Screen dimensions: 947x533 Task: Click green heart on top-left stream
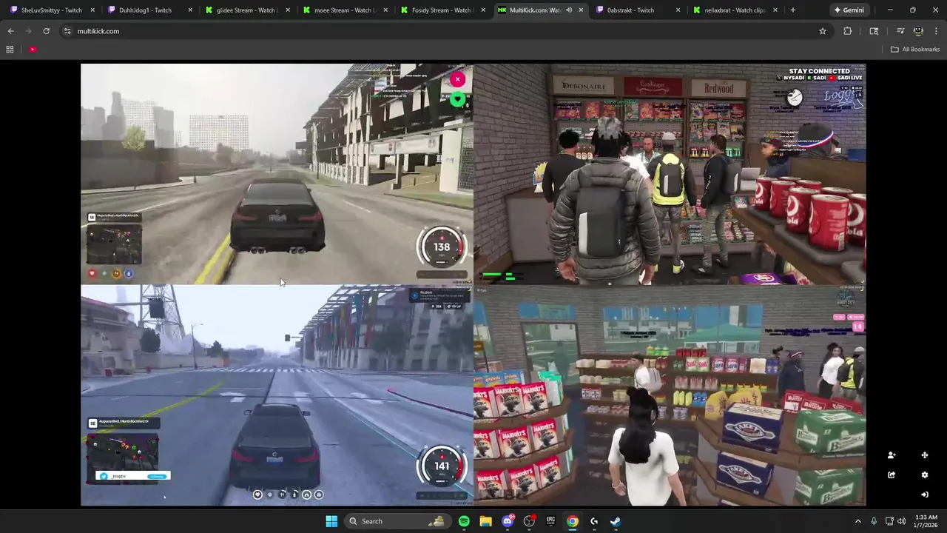pyautogui.click(x=457, y=100)
